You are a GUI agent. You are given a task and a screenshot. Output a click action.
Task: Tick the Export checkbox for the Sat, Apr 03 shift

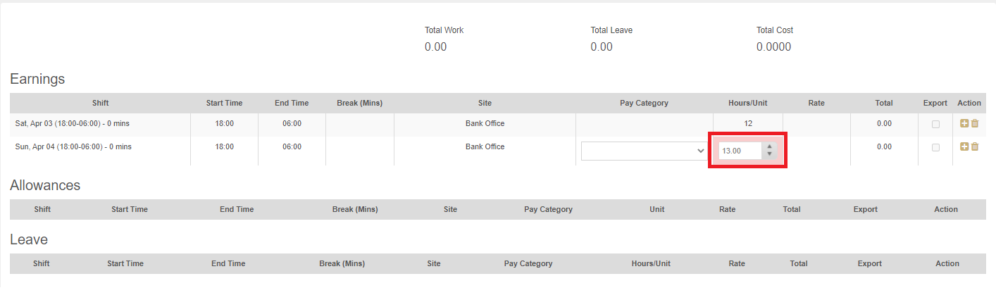[x=935, y=124]
